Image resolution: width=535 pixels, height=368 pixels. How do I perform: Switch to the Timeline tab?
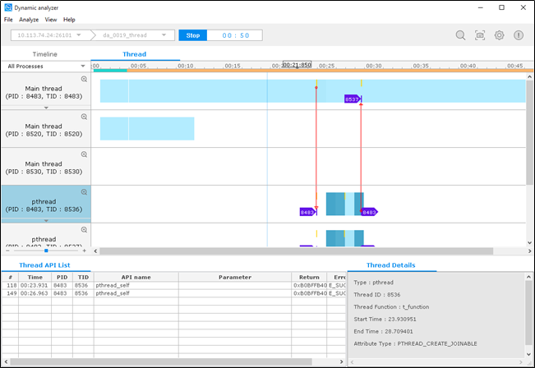click(44, 54)
